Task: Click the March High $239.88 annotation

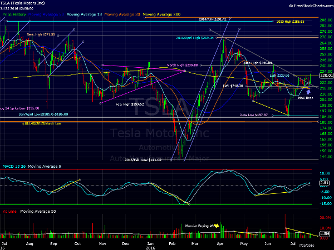Action: pos(182,65)
